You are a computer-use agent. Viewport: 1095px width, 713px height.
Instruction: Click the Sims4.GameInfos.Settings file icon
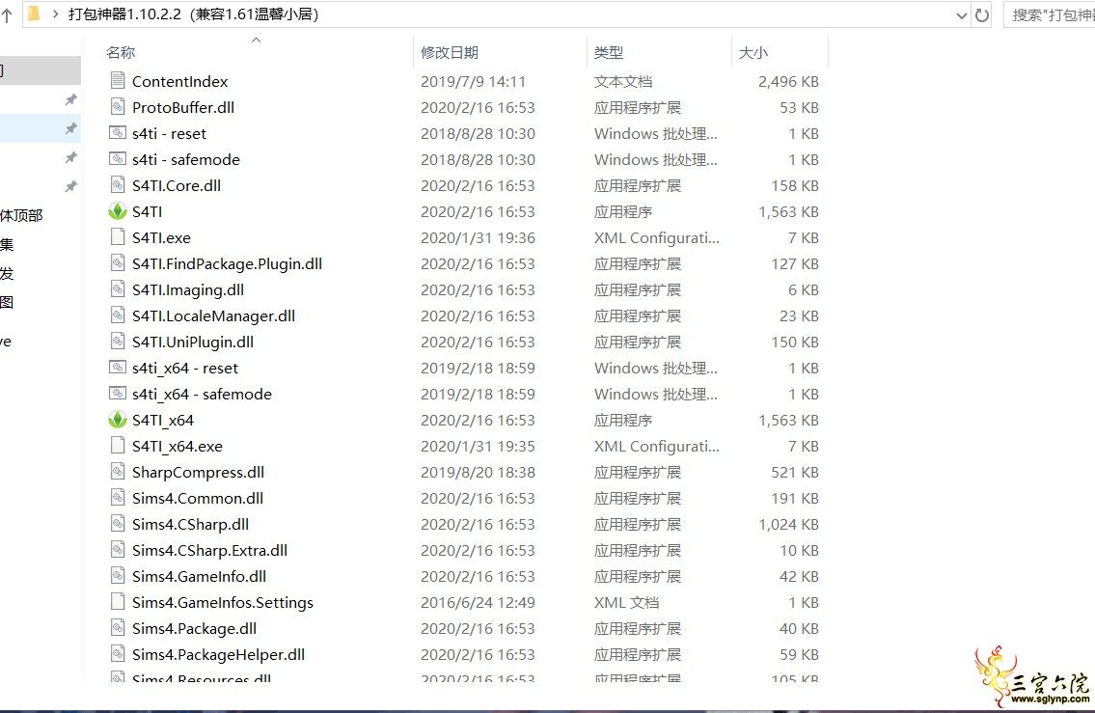pos(118,602)
